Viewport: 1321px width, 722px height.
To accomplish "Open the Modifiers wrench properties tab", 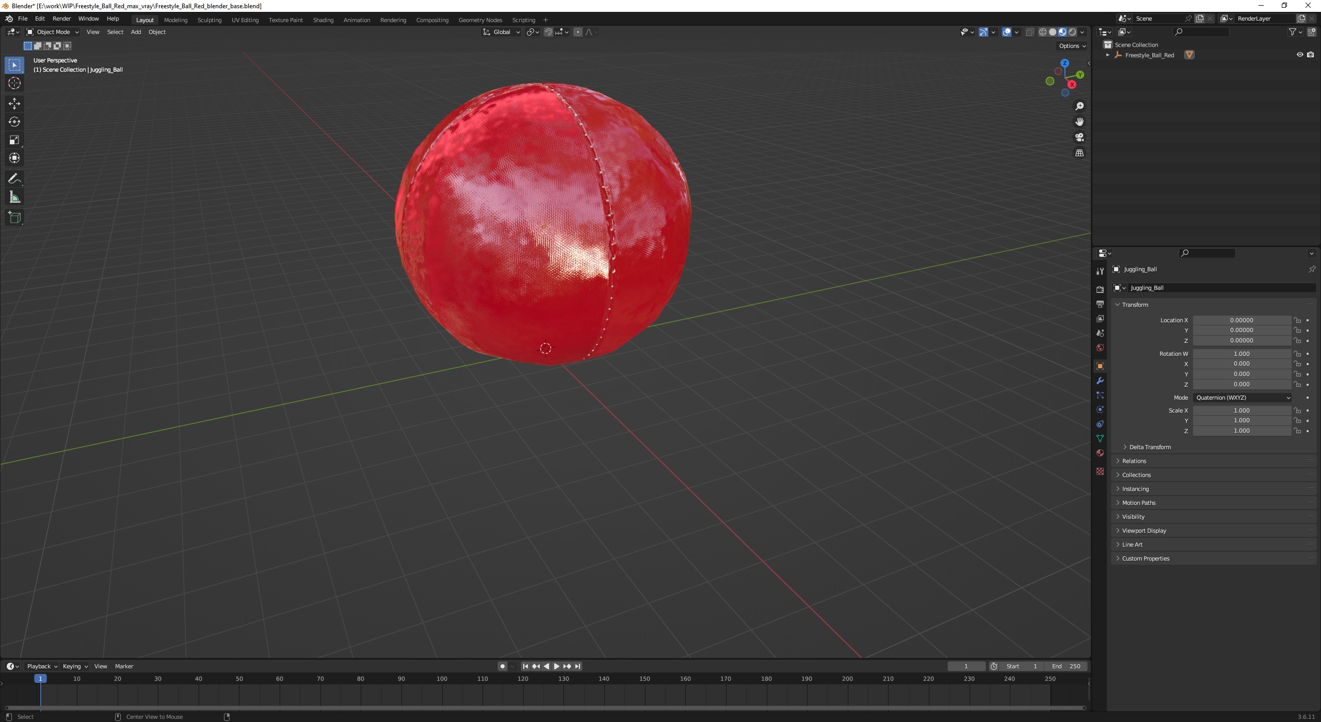I will click(1100, 381).
